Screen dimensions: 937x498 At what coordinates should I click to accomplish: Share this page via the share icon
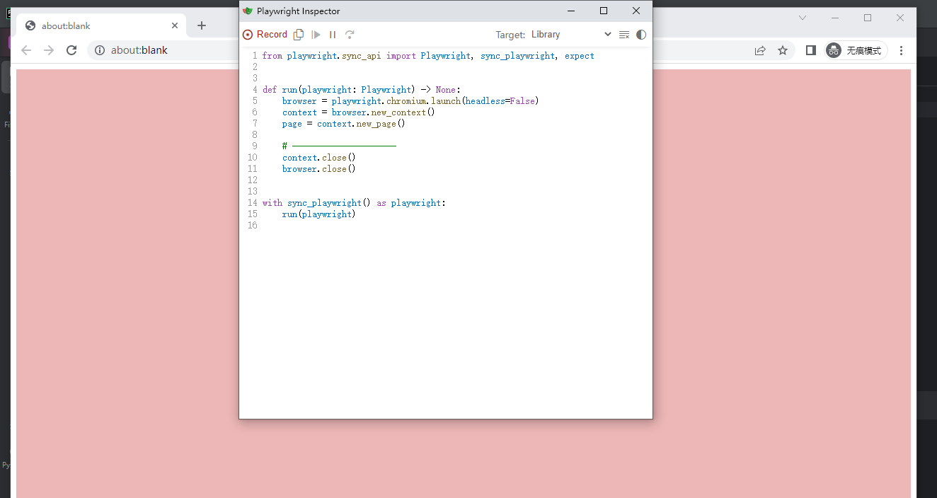pyautogui.click(x=760, y=50)
